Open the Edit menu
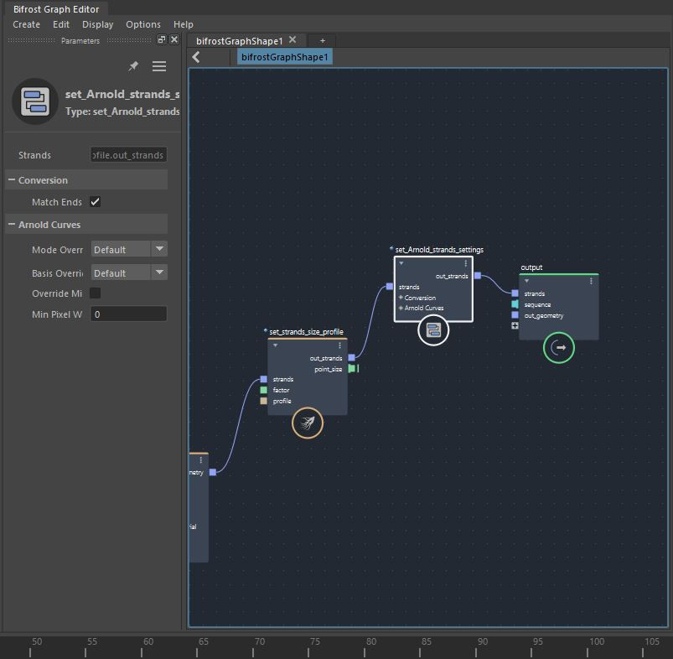The width and height of the screenshot is (673, 659). [61, 24]
